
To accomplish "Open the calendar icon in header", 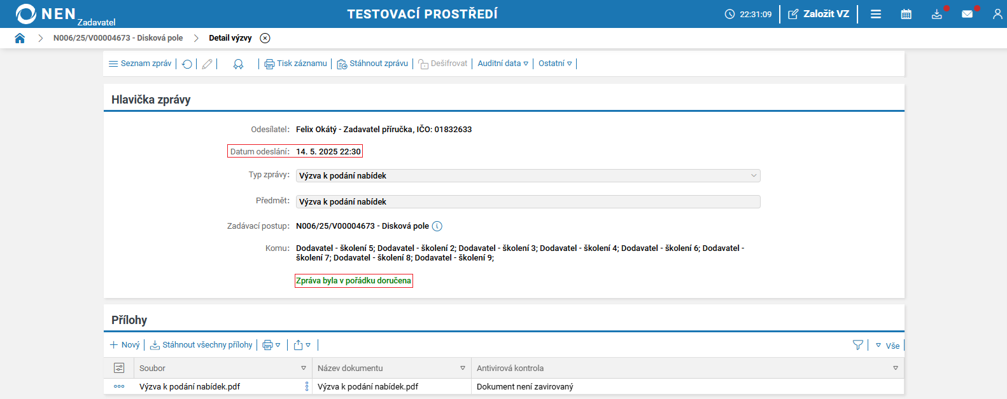I will click(906, 14).
